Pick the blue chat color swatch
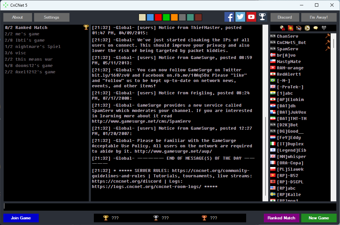The height and width of the screenshot is (225, 340). point(150,17)
